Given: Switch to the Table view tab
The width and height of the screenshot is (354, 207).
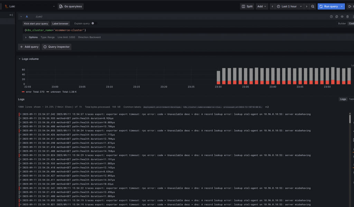Looking at the screenshot, I should pyautogui.click(x=351, y=99).
